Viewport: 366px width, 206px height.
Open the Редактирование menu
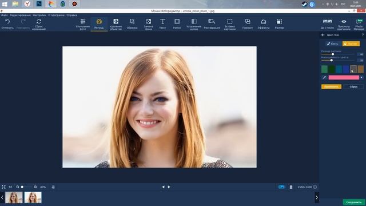tap(21, 15)
